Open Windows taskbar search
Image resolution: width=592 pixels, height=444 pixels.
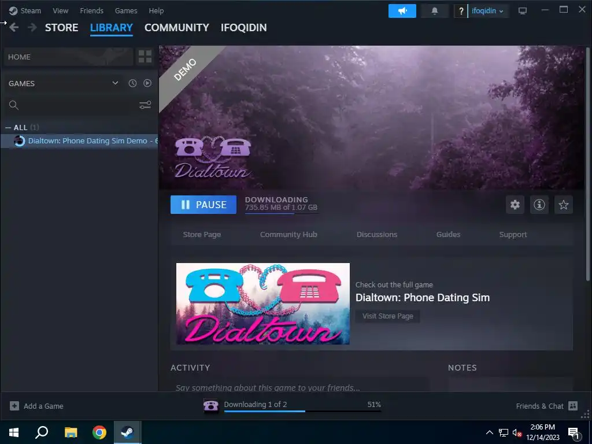(42, 432)
